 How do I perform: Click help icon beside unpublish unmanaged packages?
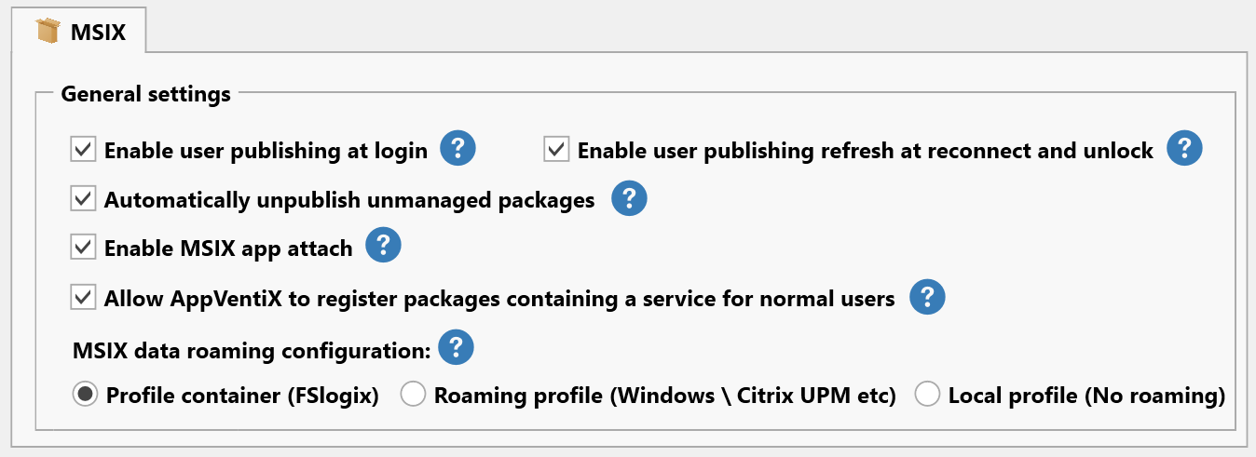(629, 199)
